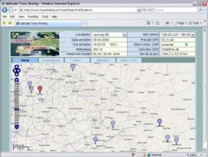The height and width of the screenshot is (157, 208).
Task: Click the Home icon in command bar
Action: tap(148, 23)
